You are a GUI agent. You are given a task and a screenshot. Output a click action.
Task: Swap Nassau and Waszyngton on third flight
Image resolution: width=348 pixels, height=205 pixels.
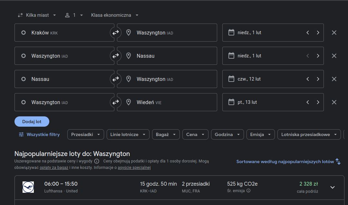tap(116, 79)
